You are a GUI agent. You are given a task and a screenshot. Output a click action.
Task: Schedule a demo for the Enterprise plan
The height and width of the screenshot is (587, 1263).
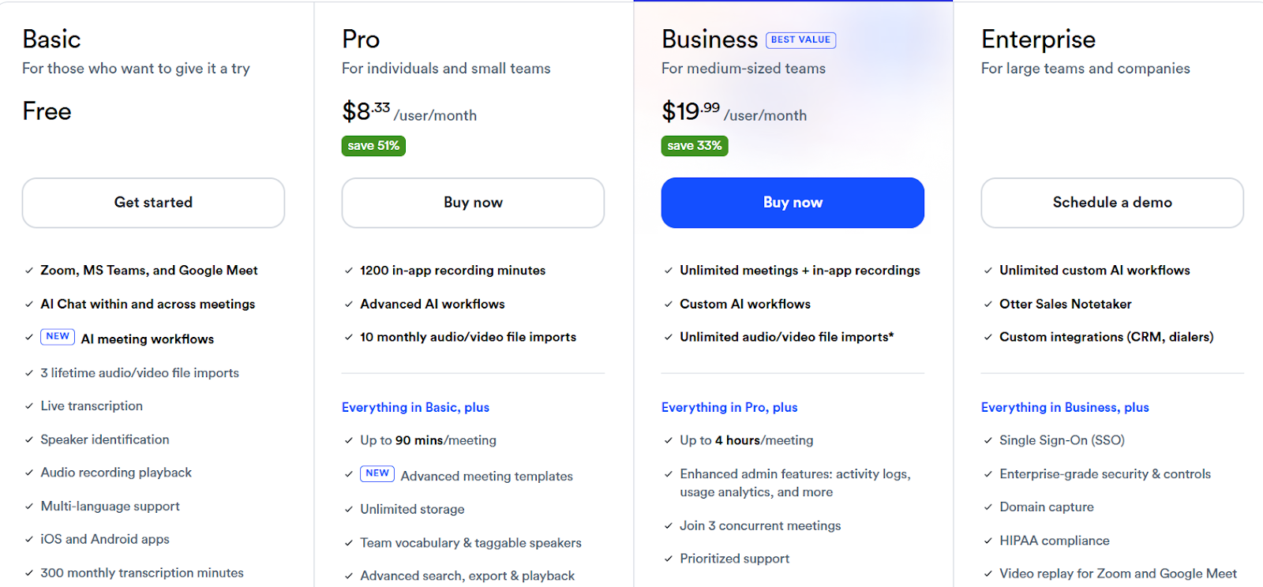coord(1111,203)
